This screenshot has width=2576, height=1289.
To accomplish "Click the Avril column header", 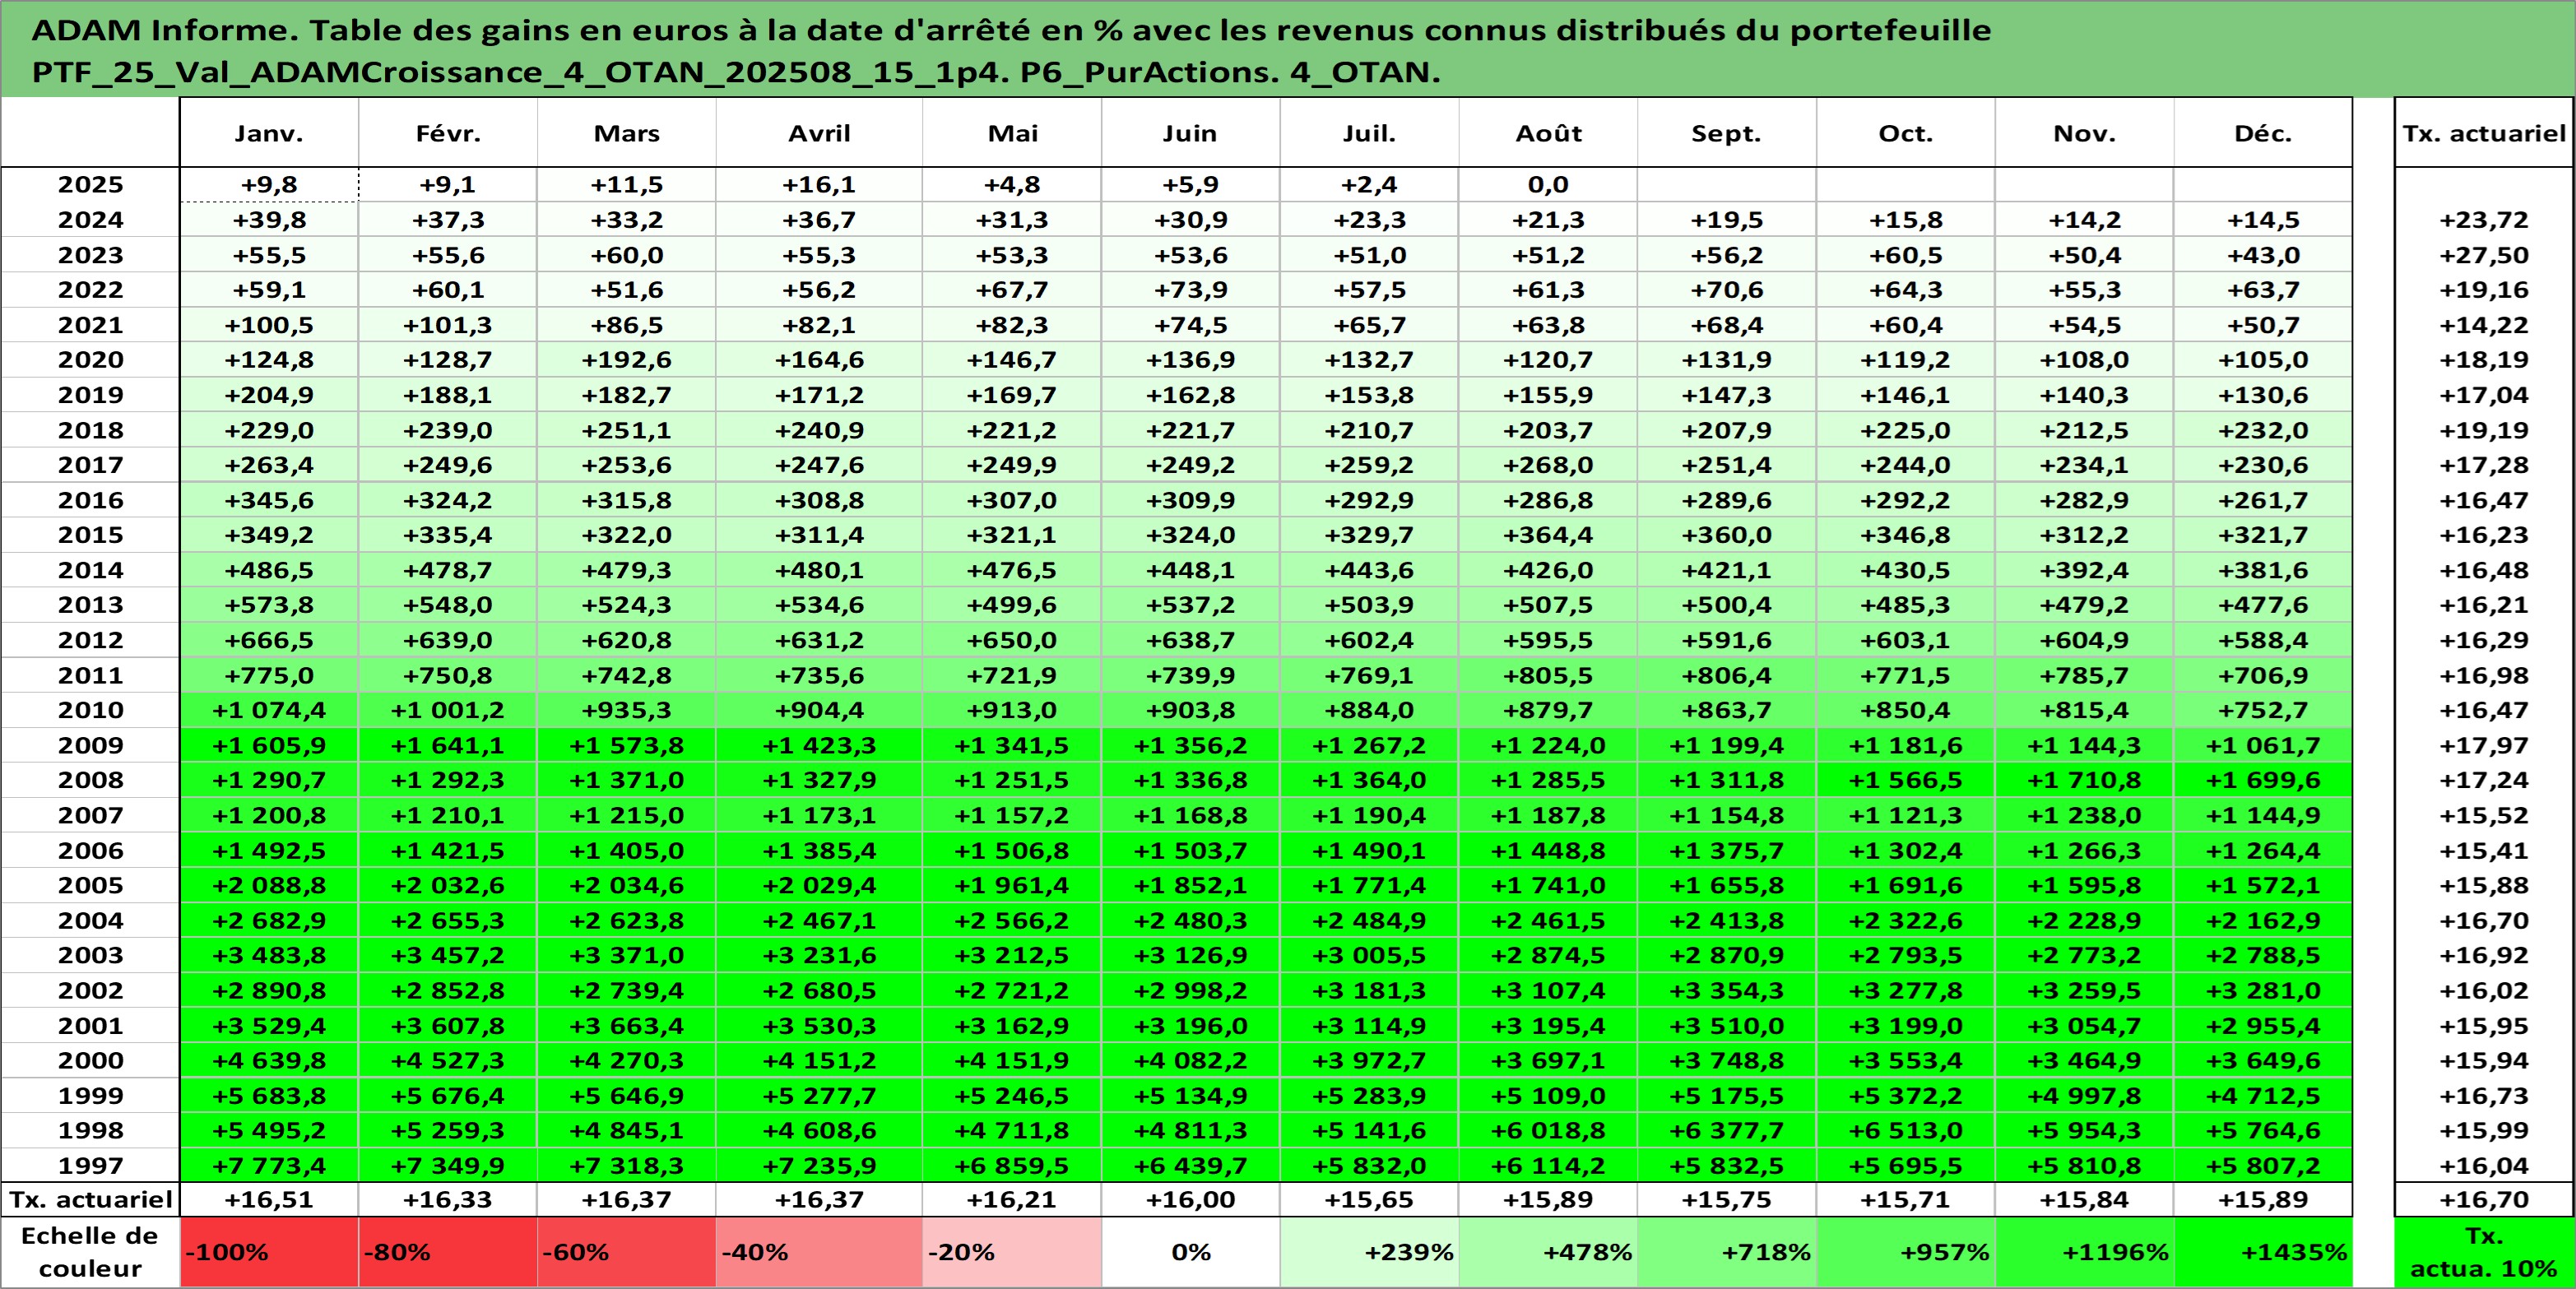I will pos(819,133).
